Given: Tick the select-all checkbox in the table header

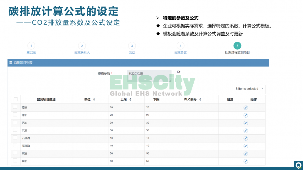Looking at the screenshot, I should (x=15, y=100).
